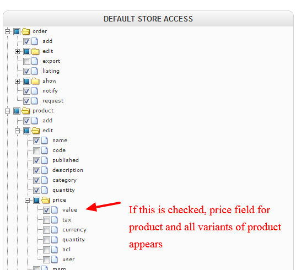Check the code checkbox
This screenshot has width=296, height=270.
click(x=36, y=150)
